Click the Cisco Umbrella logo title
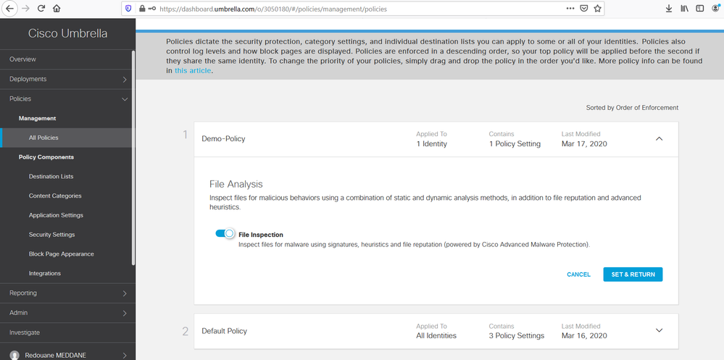Viewport: 724px width, 360px height. [x=67, y=33]
